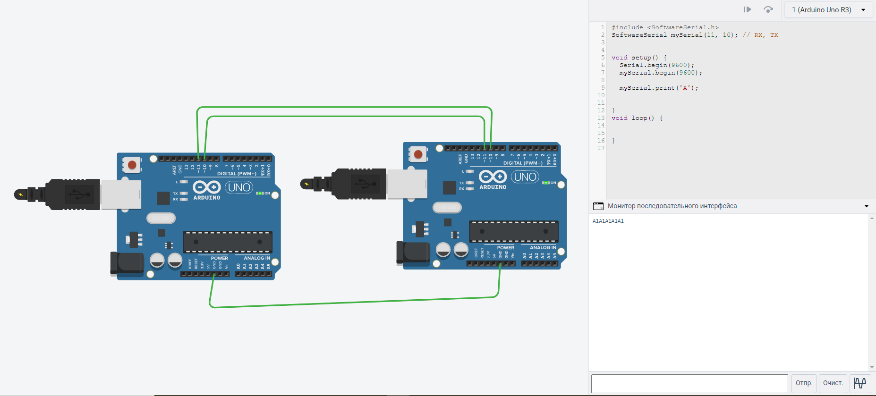Click the Arduino infinity logo on right board
Image resolution: width=876 pixels, height=396 pixels.
[493, 177]
